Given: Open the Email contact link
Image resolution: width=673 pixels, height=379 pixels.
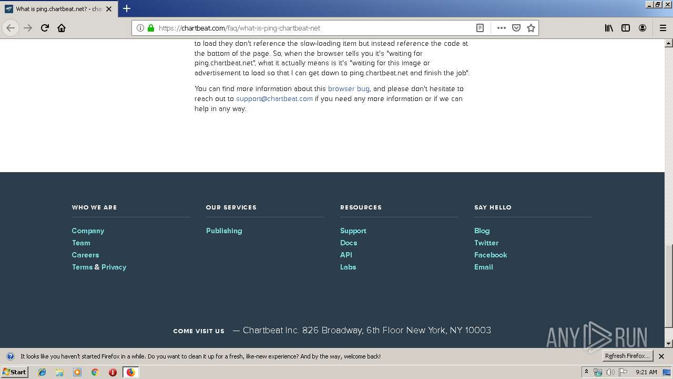Looking at the screenshot, I should (484, 267).
